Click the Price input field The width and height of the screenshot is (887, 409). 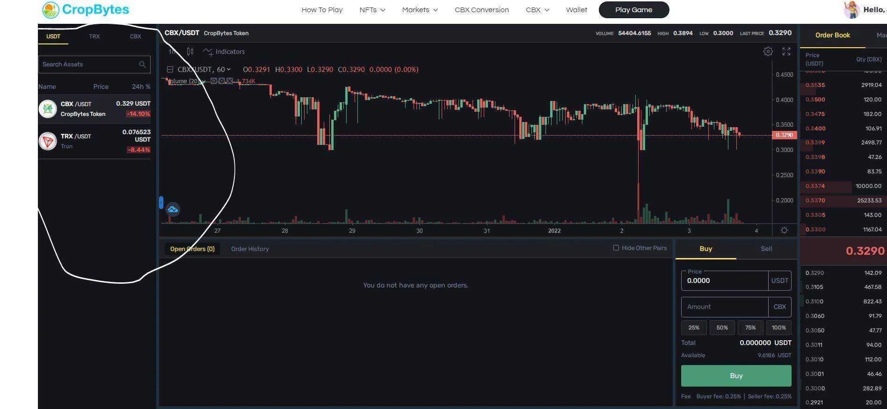[x=725, y=281]
